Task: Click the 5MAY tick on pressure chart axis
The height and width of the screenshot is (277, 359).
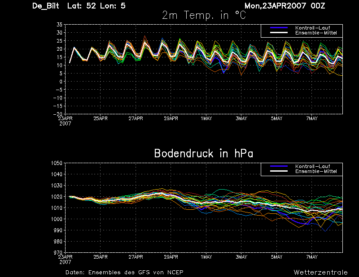Action: click(x=276, y=257)
